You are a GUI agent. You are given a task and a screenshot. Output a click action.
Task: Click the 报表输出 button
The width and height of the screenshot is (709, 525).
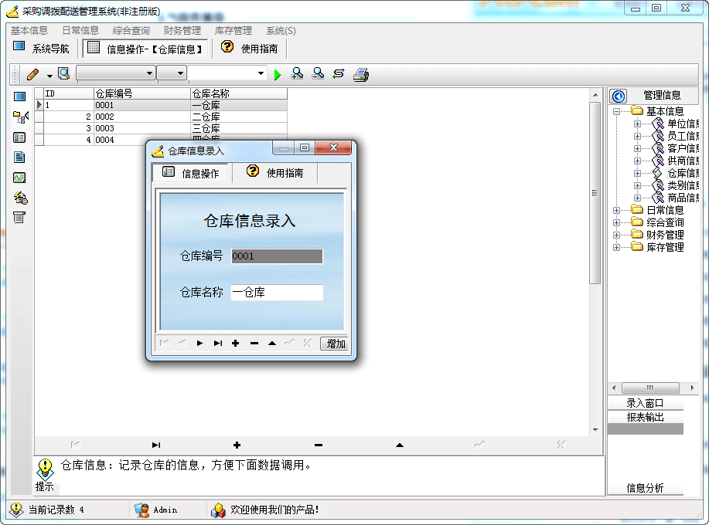[x=645, y=417]
